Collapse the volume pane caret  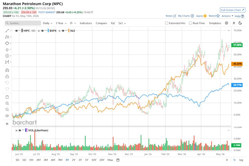click(x=229, y=130)
